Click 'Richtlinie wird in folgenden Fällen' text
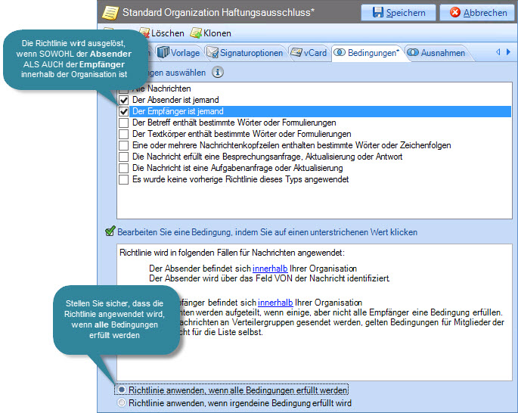Viewport: 518px width, 413px height. tap(232, 253)
